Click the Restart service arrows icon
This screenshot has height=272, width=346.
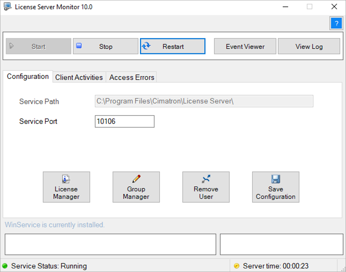coord(146,46)
